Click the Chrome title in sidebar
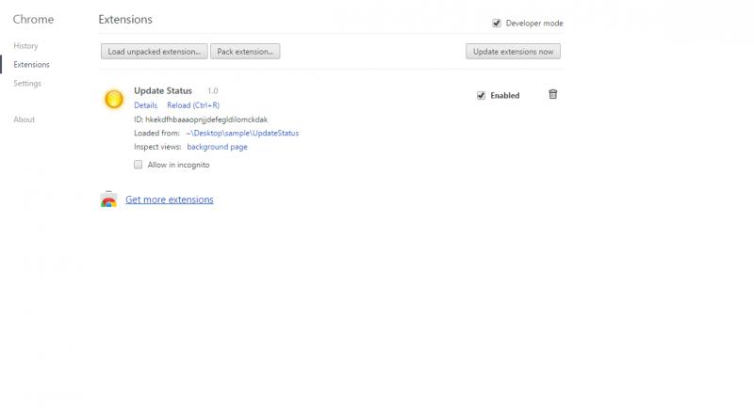Viewport: 754px width, 415px height. pos(33,19)
